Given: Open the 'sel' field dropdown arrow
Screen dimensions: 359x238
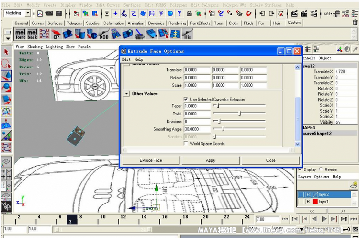Looking at the screenshot, I should pos(331,13).
